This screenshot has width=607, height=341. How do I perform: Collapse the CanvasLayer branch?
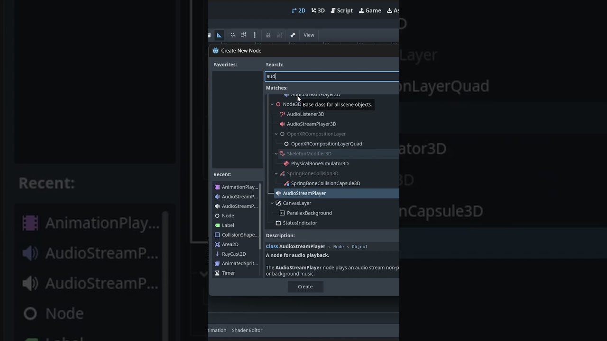[272, 203]
